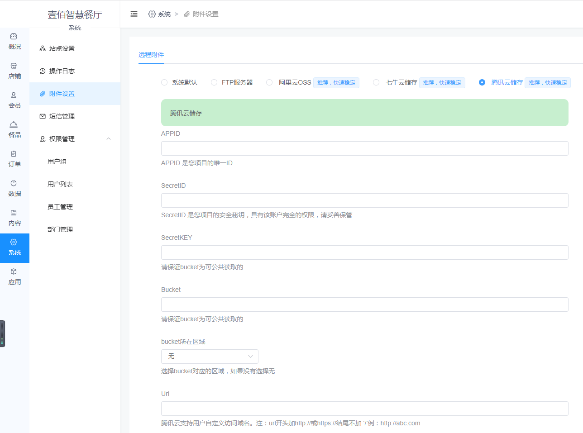Open the 餐品 dish icon
The width and height of the screenshot is (583, 433).
[14, 124]
